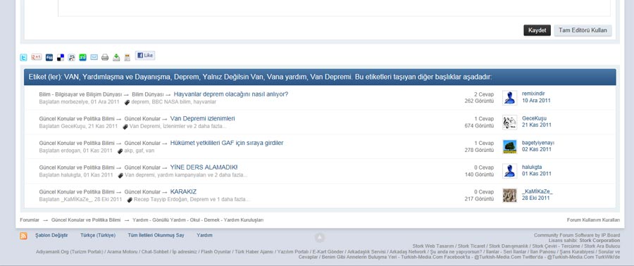Print the topic using the printer icon
Screen dimensions: 634x266
click(x=105, y=57)
